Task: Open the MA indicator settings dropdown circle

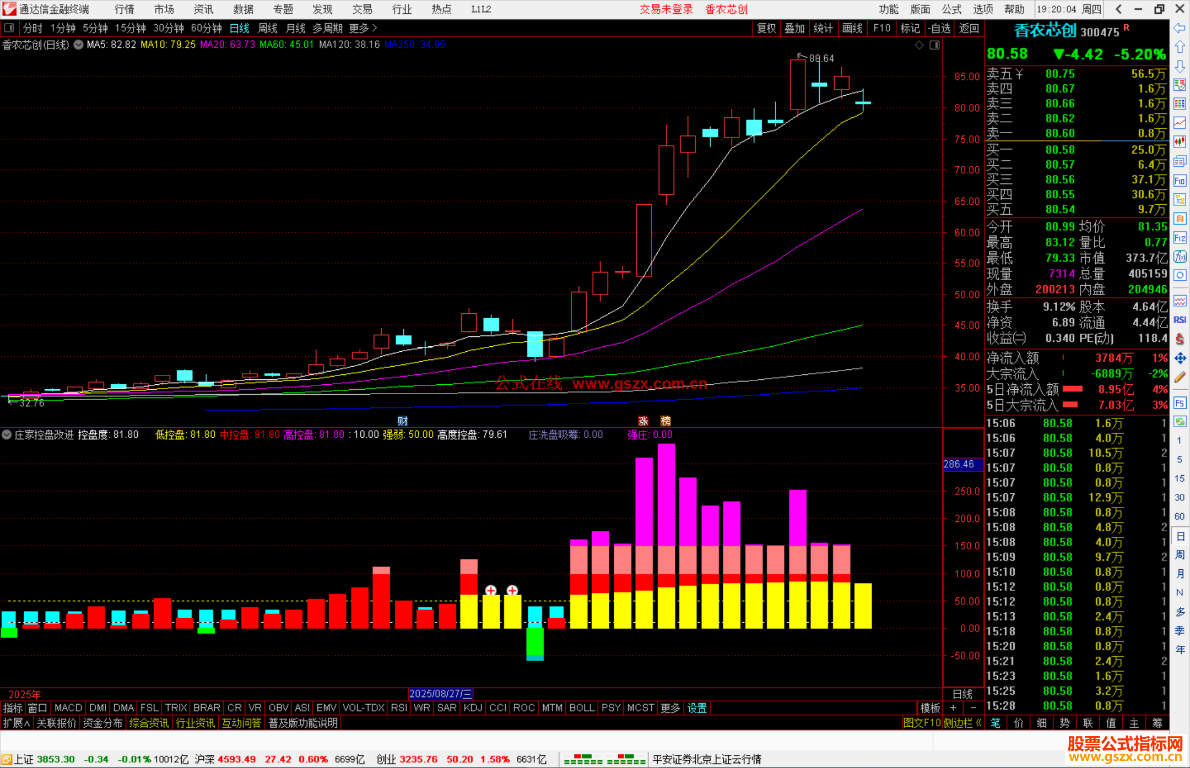Action: coord(78,45)
